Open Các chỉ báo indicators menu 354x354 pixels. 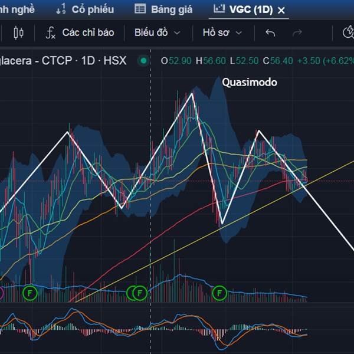pos(88,32)
